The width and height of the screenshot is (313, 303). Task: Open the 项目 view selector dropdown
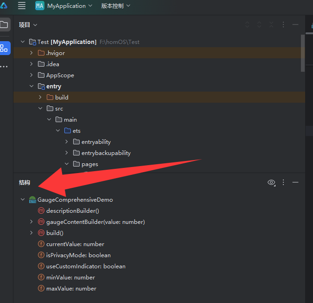(x=28, y=25)
